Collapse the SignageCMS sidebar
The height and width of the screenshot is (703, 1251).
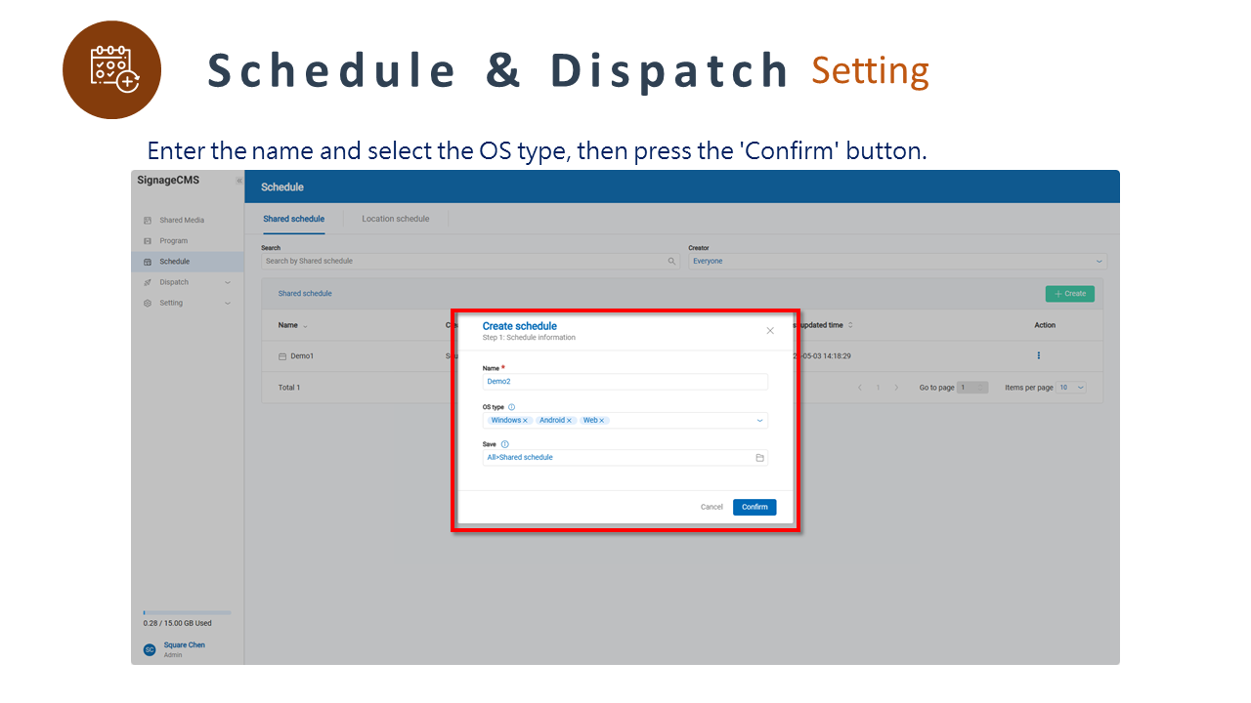click(238, 181)
